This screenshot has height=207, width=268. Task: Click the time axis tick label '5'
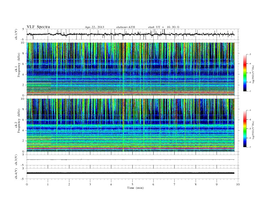tap(132, 184)
